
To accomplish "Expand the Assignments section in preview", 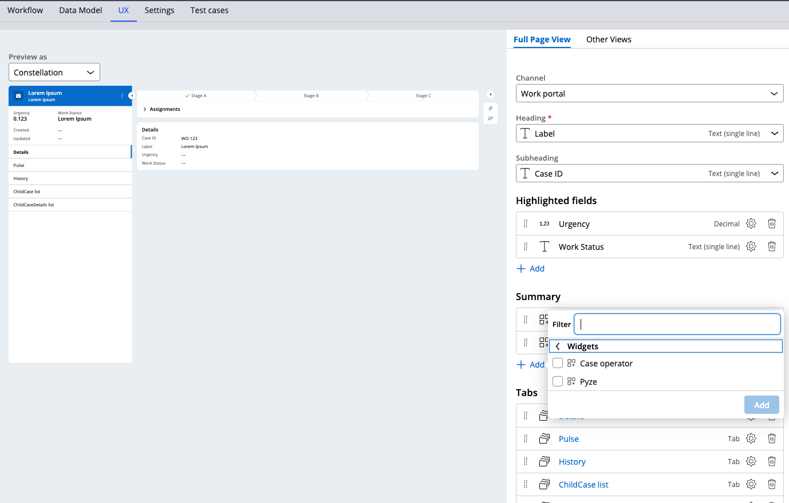I will tap(145, 109).
